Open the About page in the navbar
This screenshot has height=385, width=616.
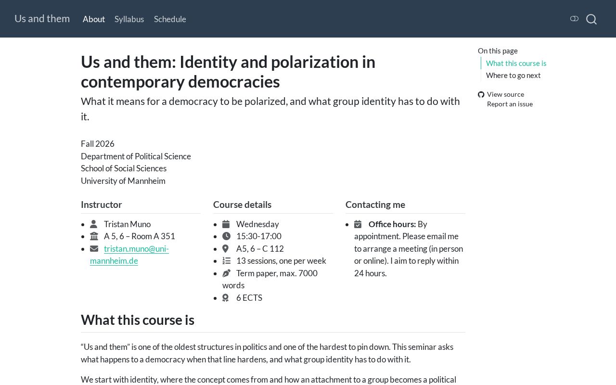[x=94, y=19]
